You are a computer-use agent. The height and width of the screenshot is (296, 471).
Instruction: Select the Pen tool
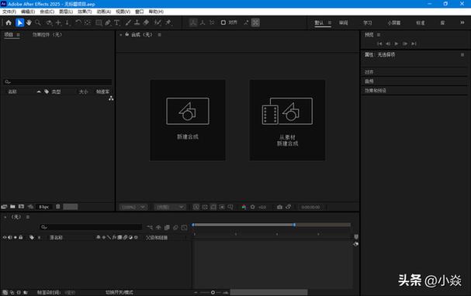108,22
